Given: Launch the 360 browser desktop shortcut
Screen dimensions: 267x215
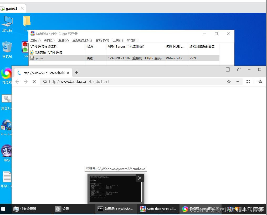Looking at the screenshot, I should click(x=7, y=76).
